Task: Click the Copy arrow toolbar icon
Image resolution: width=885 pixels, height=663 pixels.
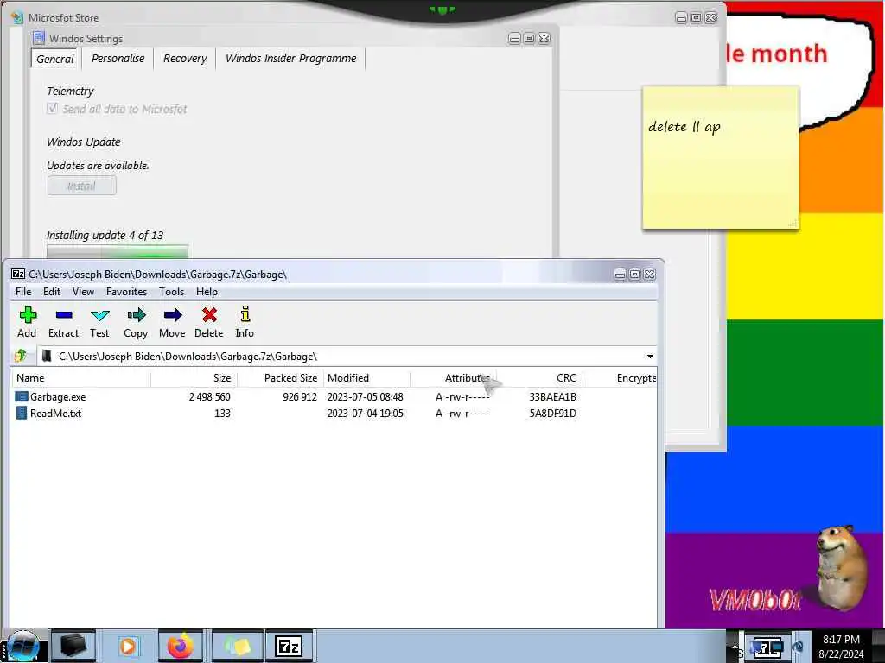Action: (136, 314)
